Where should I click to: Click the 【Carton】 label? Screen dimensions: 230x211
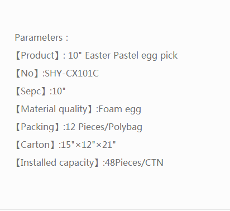click(36, 145)
